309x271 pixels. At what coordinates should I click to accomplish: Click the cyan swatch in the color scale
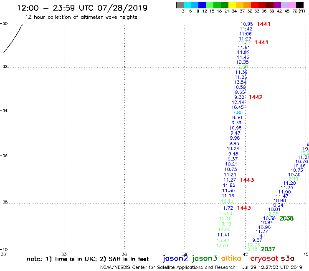[x=187, y=5]
